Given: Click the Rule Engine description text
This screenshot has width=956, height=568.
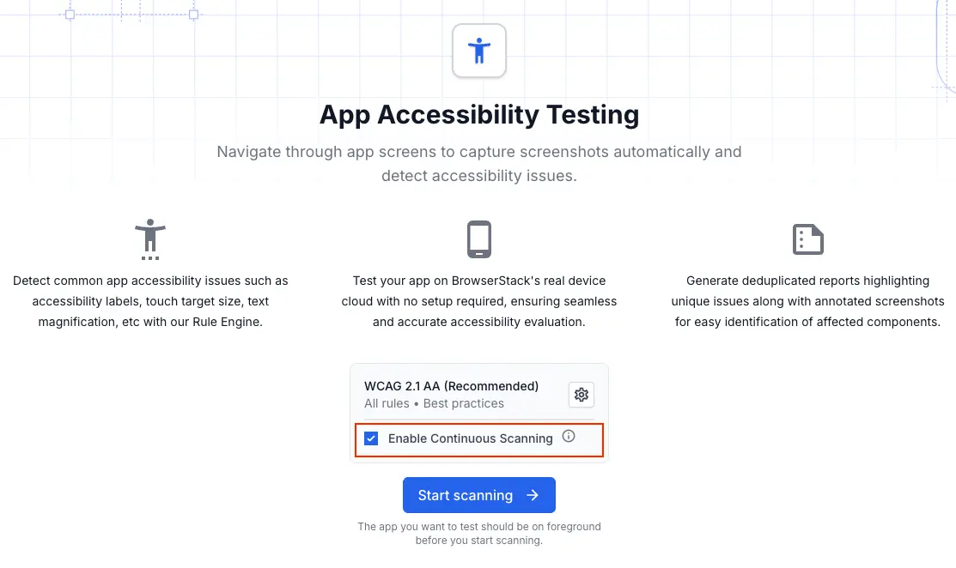Looking at the screenshot, I should 150,301.
